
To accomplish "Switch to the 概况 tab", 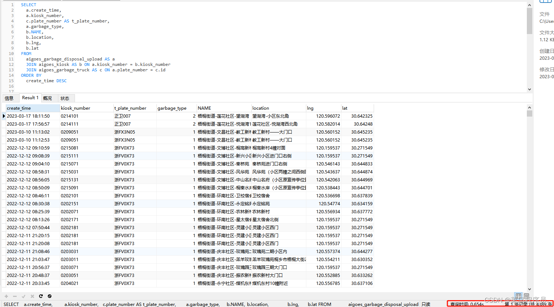I will [x=47, y=98].
